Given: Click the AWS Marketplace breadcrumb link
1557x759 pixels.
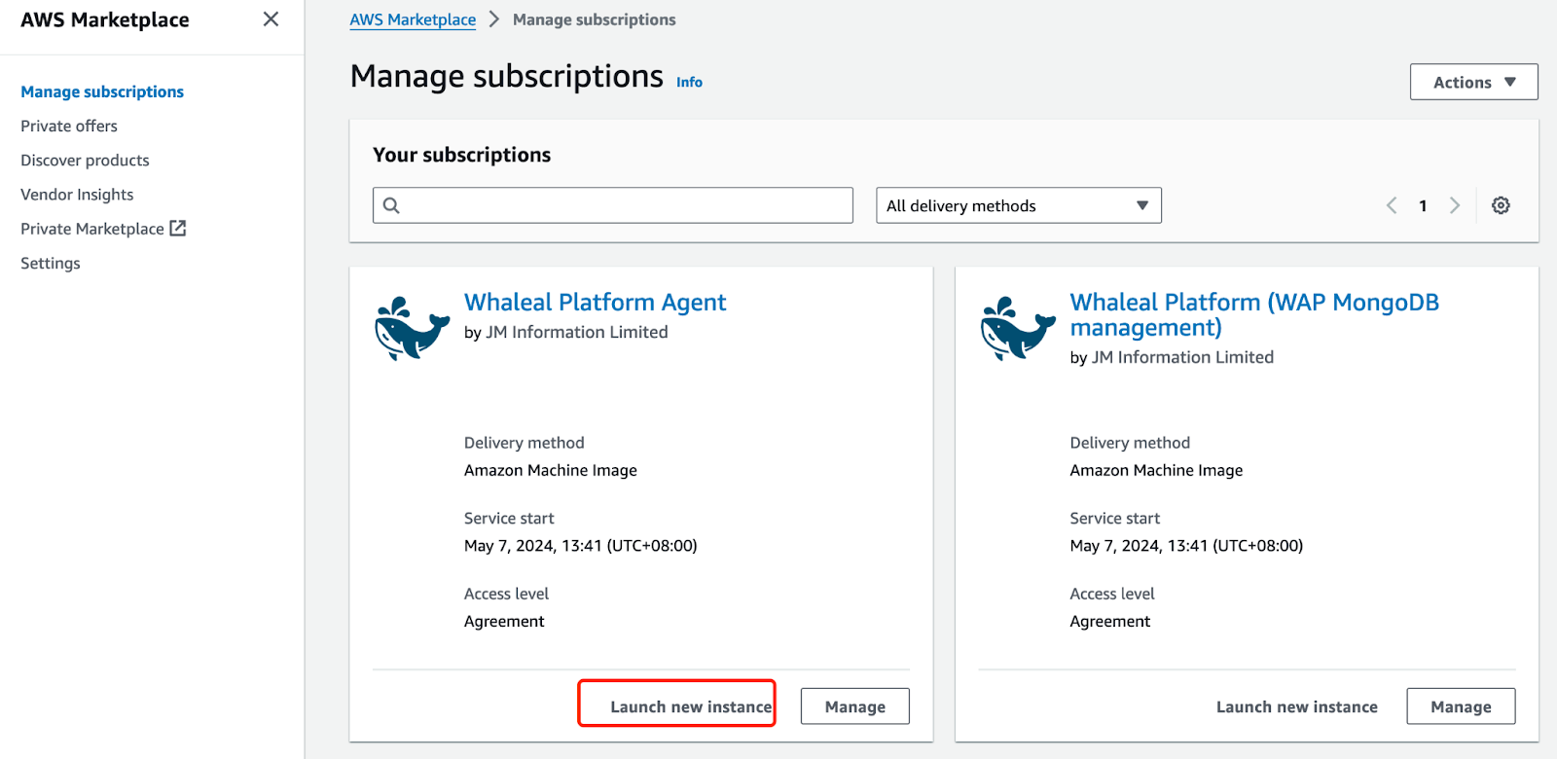Looking at the screenshot, I should click(x=413, y=19).
